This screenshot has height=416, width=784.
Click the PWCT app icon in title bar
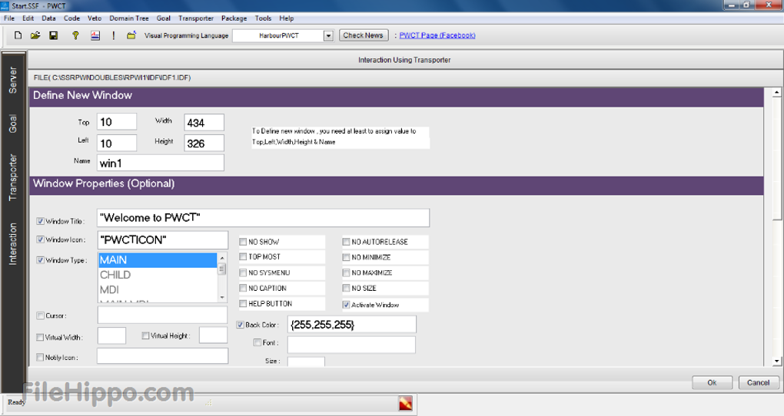5,5
